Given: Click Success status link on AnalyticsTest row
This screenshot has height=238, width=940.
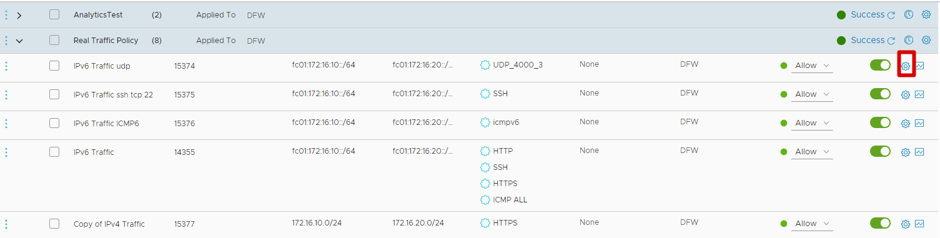Looking at the screenshot, I should 868,14.
